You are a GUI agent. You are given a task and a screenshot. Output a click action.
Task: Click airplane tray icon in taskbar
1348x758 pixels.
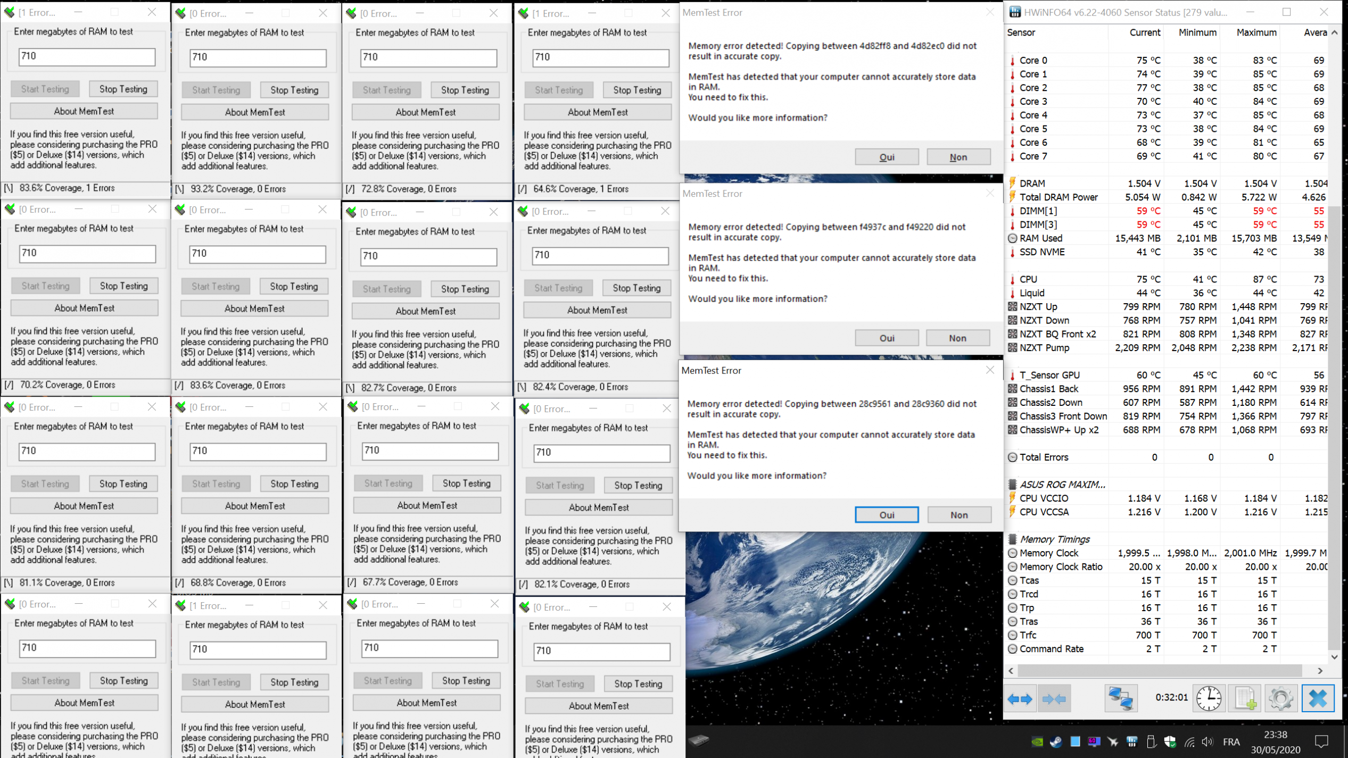[x=1113, y=742]
